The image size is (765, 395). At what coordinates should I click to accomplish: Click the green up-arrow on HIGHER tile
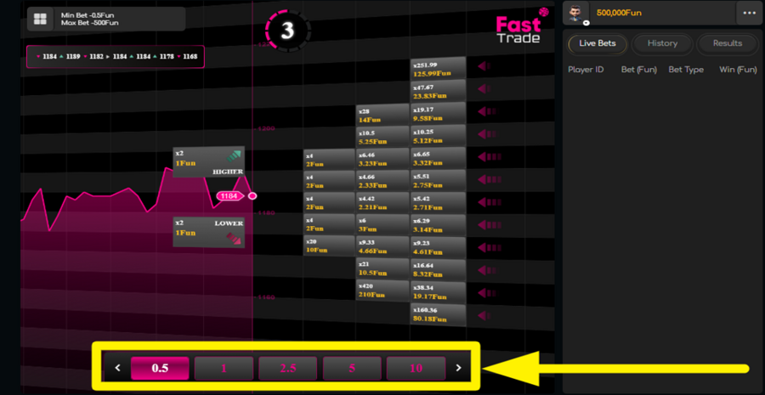[x=234, y=156]
